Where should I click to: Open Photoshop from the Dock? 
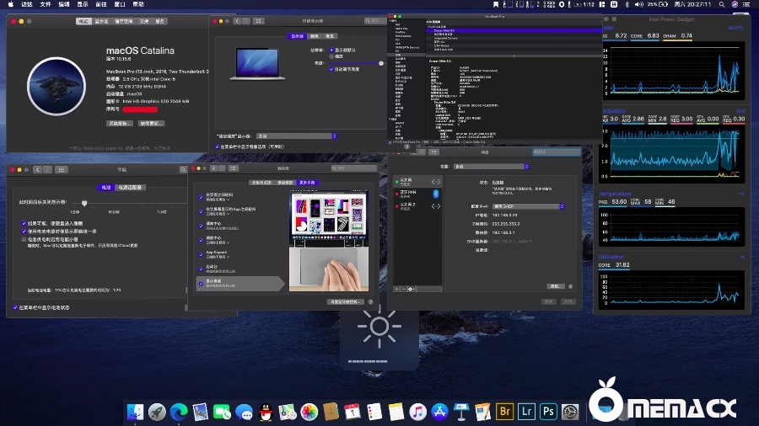pos(548,412)
